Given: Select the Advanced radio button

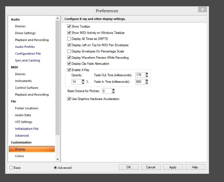Looking at the screenshot, I should point(56,168).
